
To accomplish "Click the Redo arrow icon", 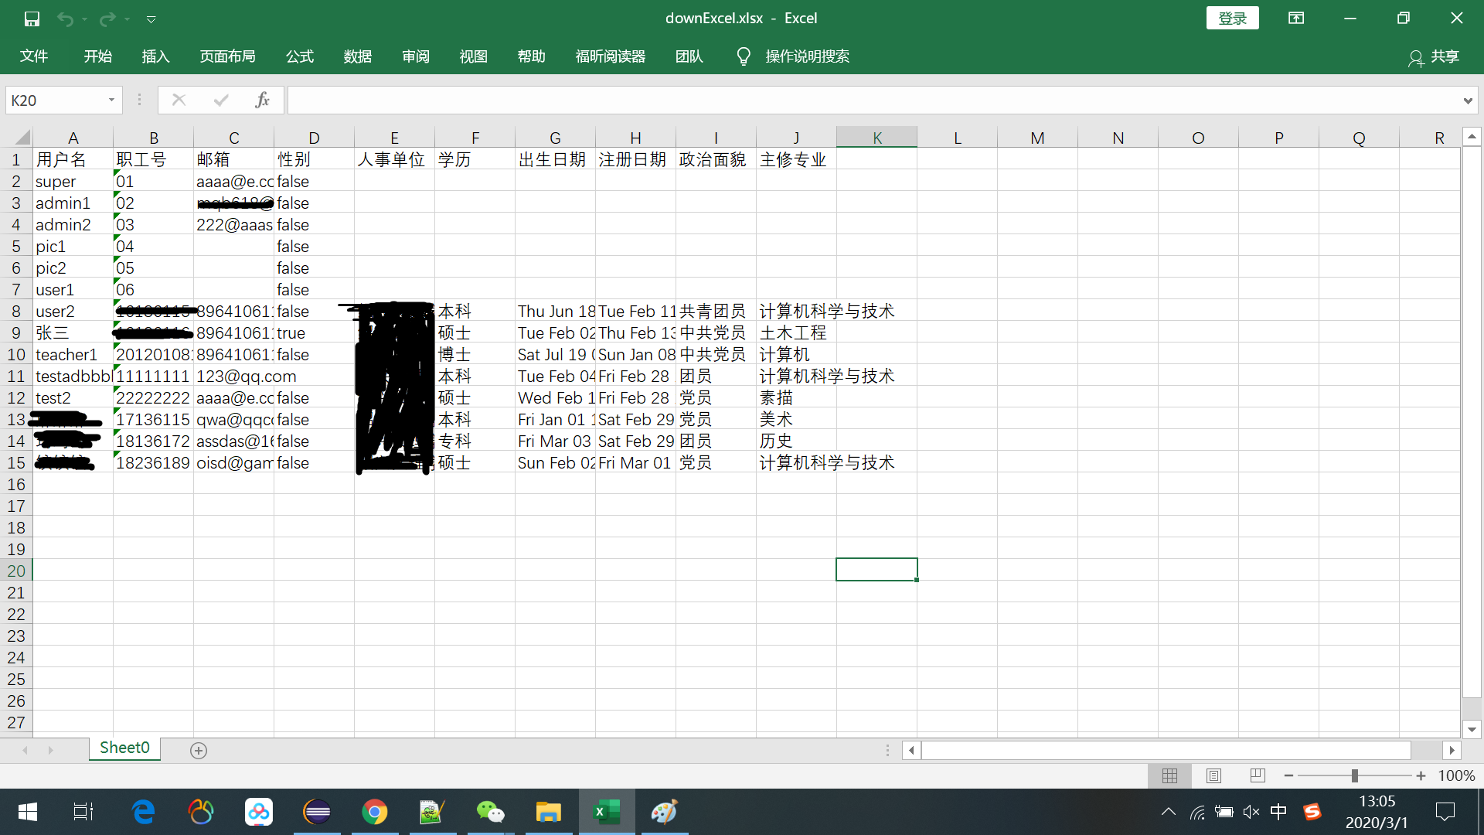I will pyautogui.click(x=107, y=19).
